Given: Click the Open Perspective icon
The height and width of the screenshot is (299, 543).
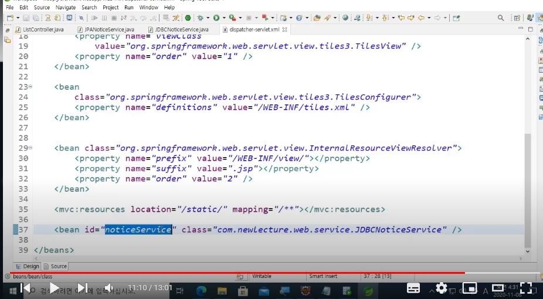Looking at the screenshot, I should [517, 18].
